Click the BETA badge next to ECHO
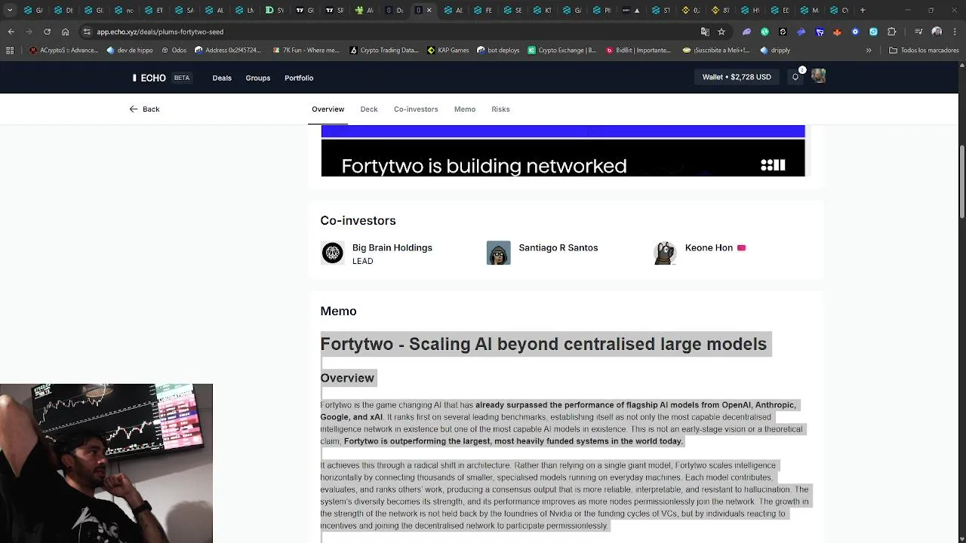 (182, 78)
